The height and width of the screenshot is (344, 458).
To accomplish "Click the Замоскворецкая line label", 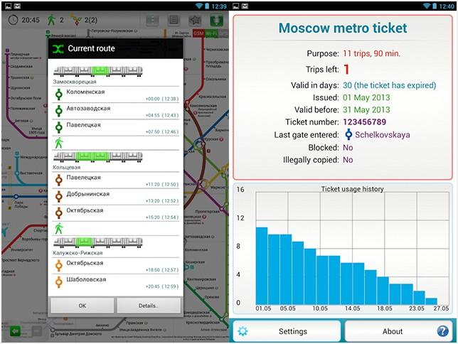I will (x=75, y=82).
